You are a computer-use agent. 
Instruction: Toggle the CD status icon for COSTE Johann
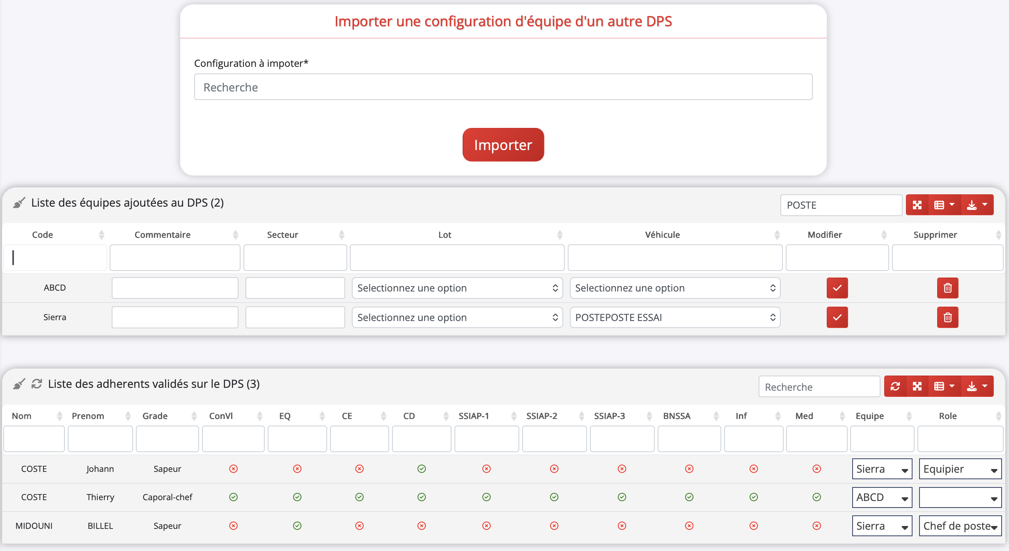click(x=422, y=469)
